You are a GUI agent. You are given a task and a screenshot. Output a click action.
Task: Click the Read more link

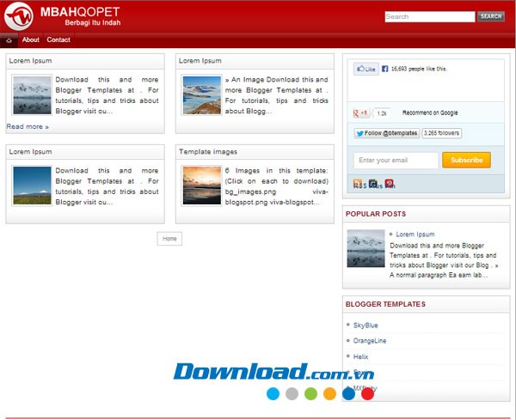[28, 126]
